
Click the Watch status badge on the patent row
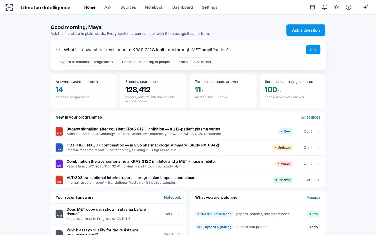(284, 164)
